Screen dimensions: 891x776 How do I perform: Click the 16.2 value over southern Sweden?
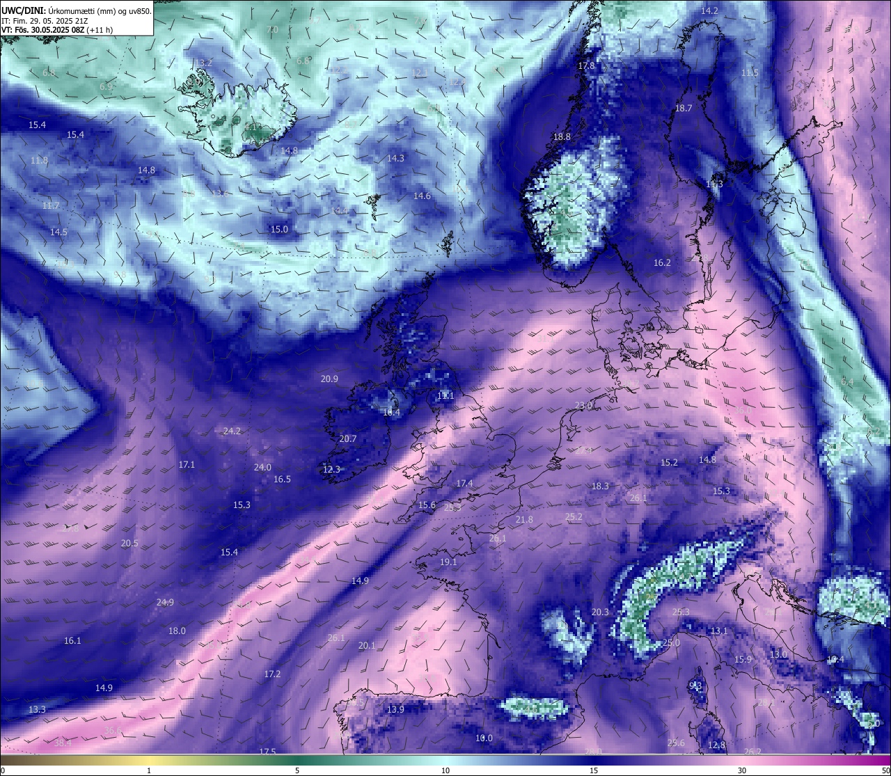(662, 263)
